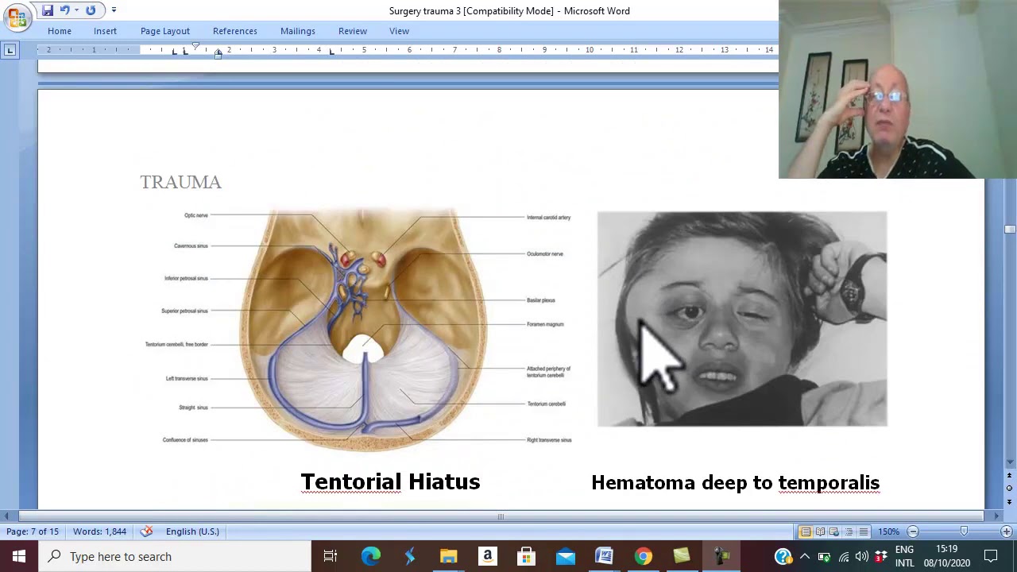Click the Undo arrow icon

(x=64, y=10)
